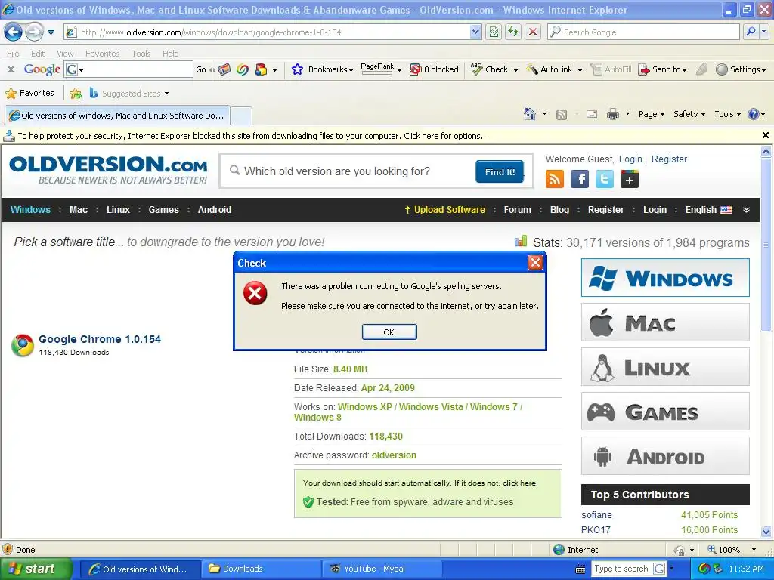Open the View menu
This screenshot has height=580, width=774.
point(65,54)
